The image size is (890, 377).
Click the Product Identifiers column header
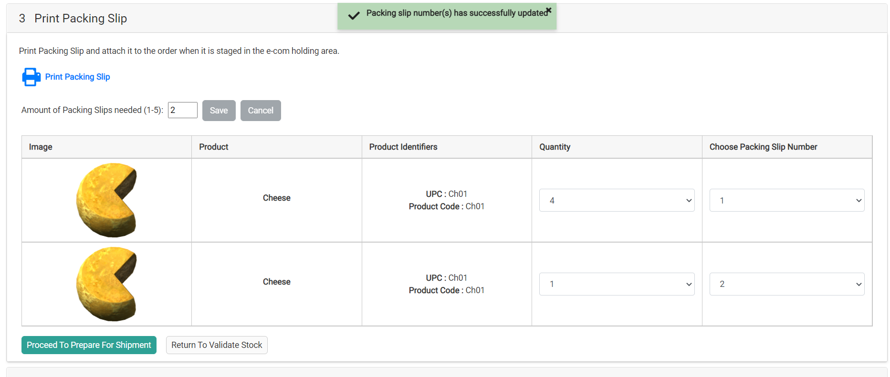403,147
